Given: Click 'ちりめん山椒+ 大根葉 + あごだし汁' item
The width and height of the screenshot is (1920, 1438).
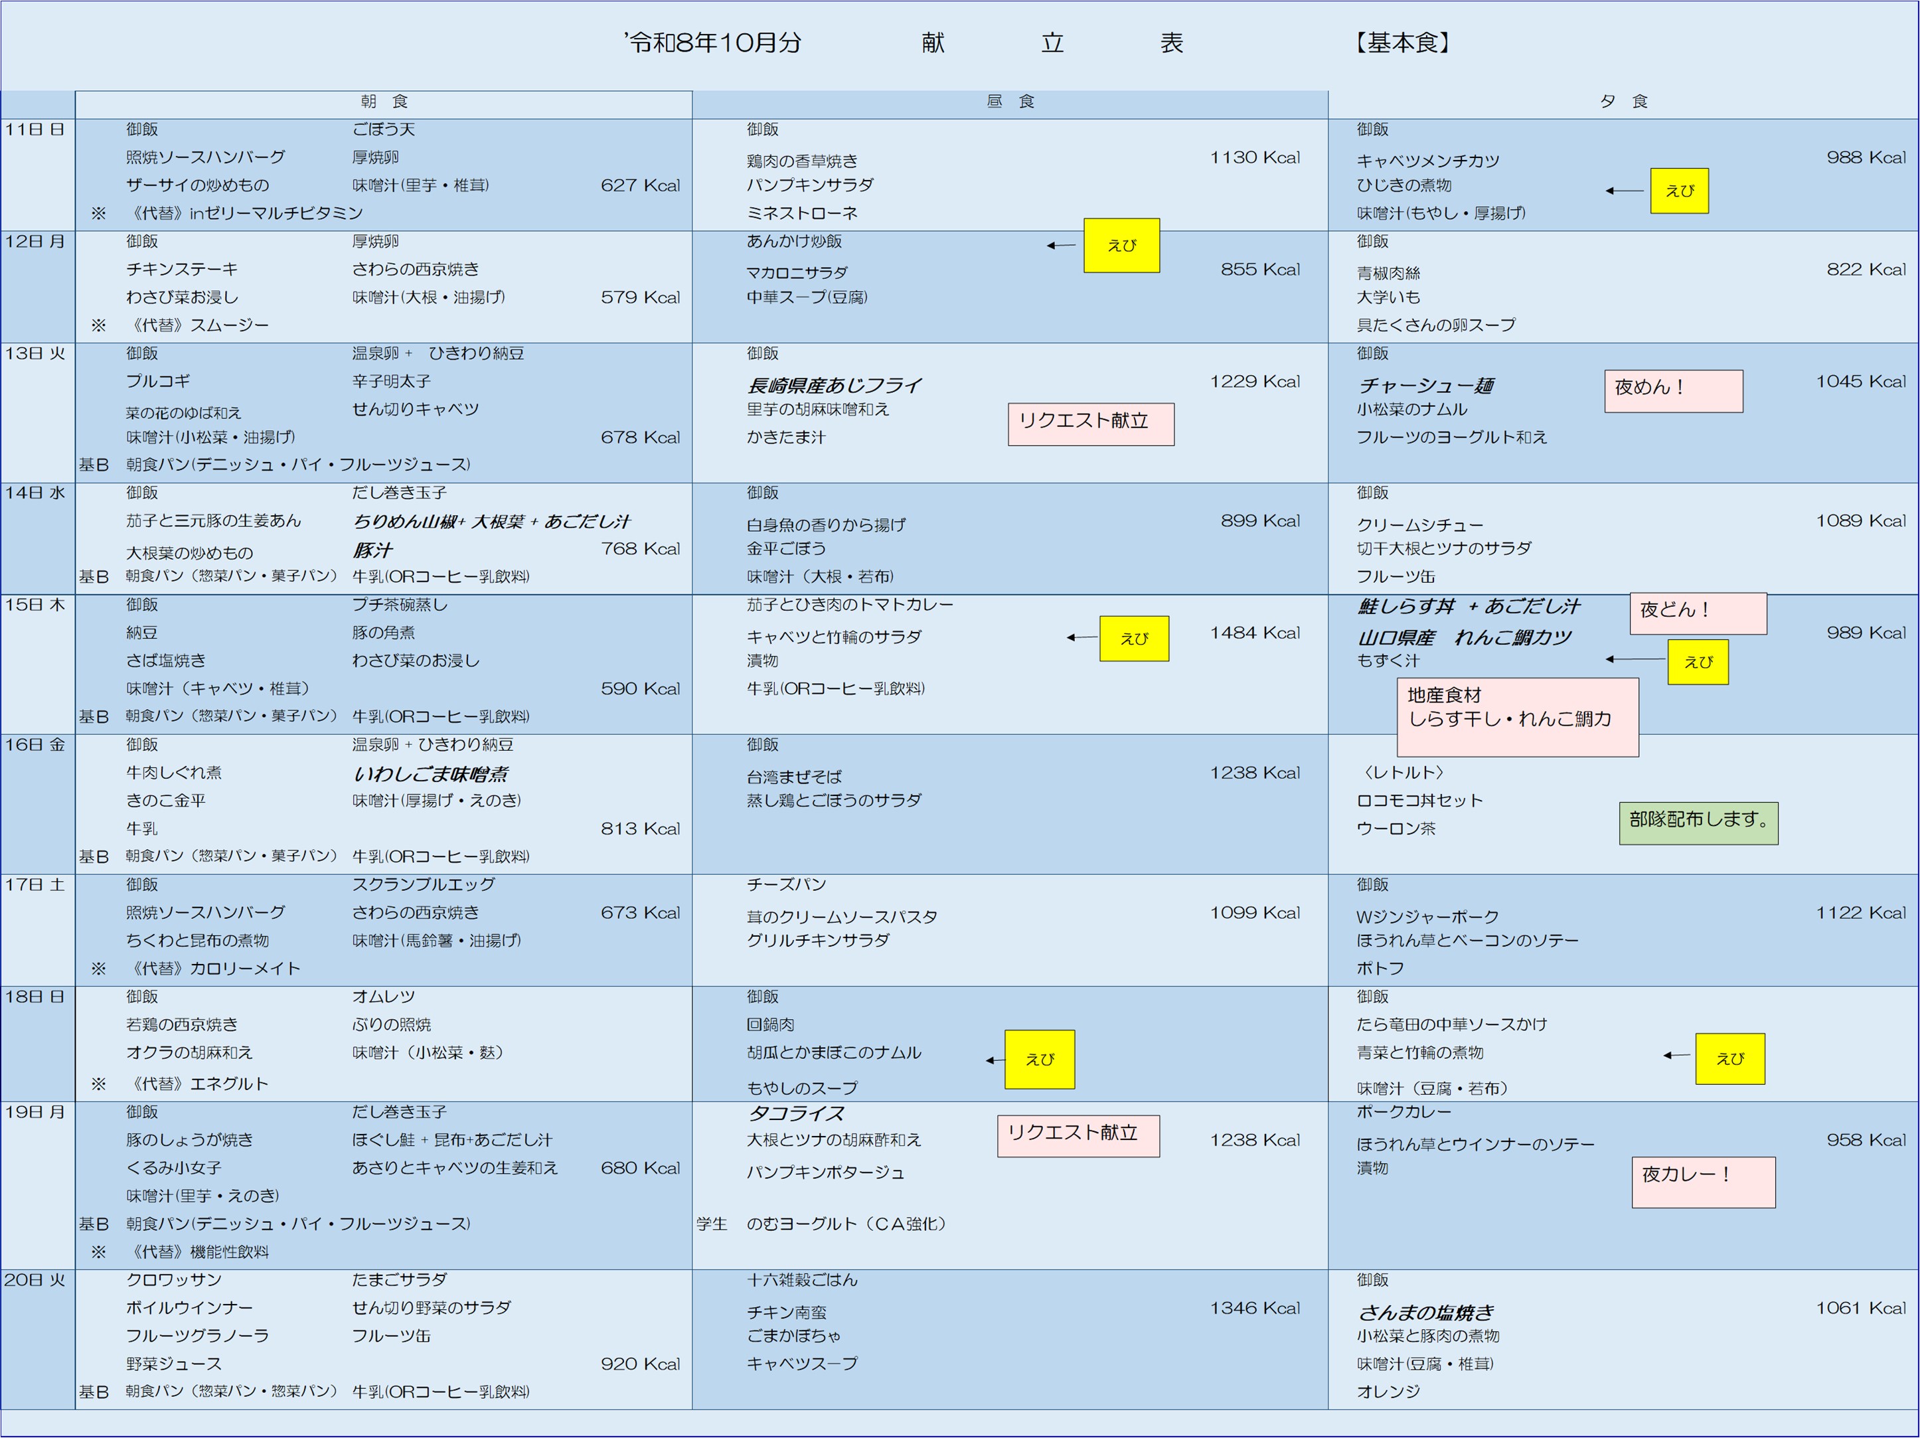Looking at the screenshot, I should (x=491, y=522).
